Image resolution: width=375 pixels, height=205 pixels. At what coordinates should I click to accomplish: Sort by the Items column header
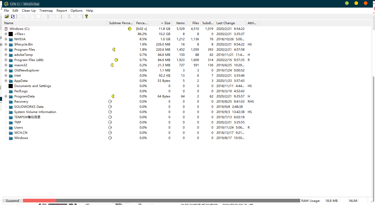(x=179, y=23)
